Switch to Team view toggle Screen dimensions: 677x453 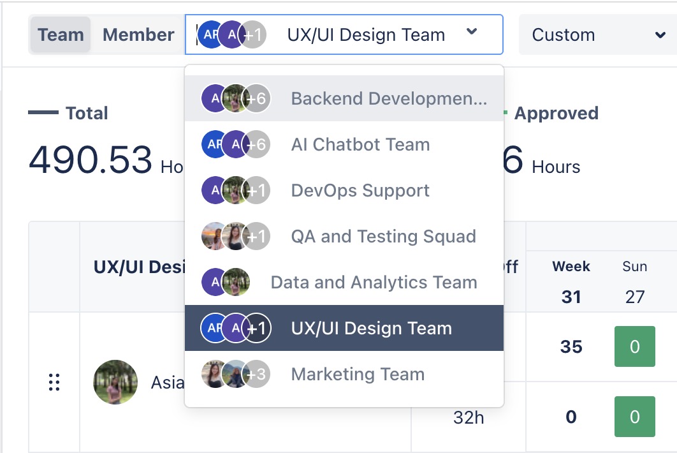(61, 34)
